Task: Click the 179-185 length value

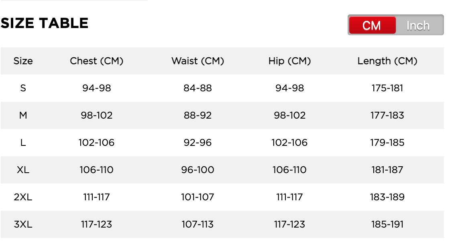Action: tap(387, 143)
